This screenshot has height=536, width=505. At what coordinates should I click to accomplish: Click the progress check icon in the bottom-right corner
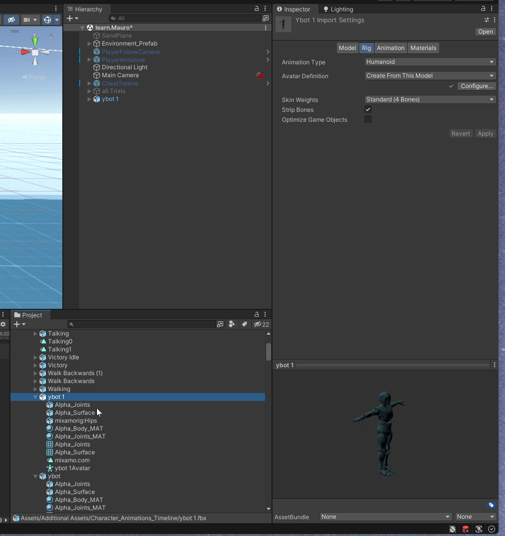(492, 529)
